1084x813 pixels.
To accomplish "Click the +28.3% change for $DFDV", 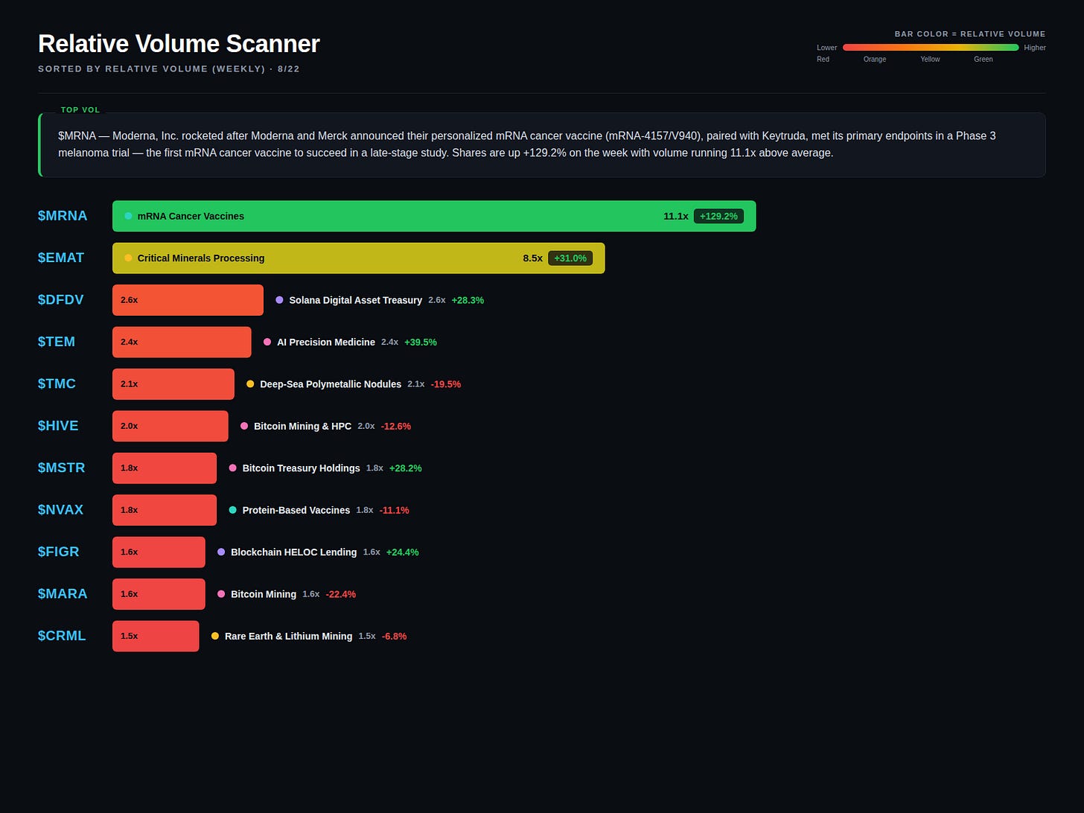I will click(468, 300).
